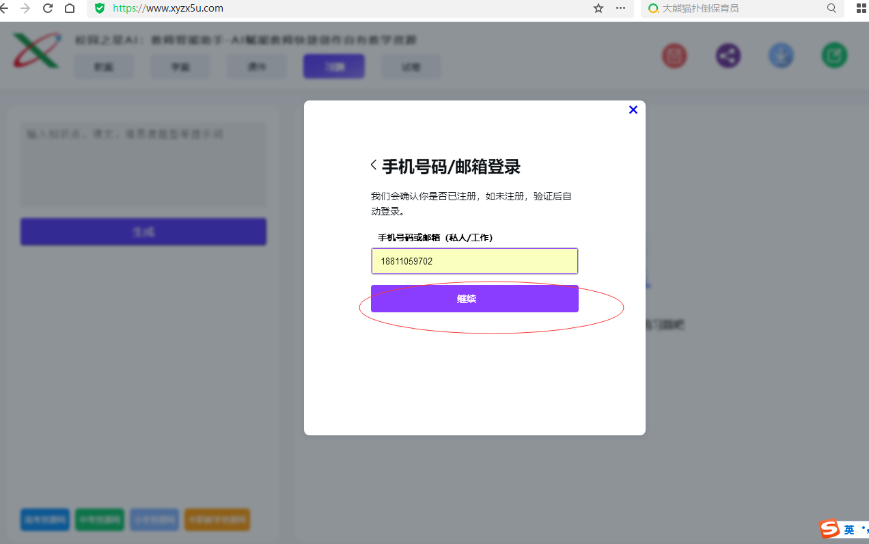Image resolution: width=869 pixels, height=544 pixels.
Task: Click the phone number or email input field
Action: click(474, 261)
